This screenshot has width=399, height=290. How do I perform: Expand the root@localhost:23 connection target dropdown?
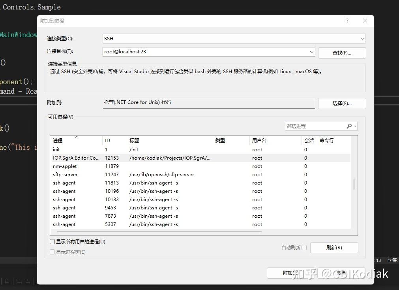[311, 52]
